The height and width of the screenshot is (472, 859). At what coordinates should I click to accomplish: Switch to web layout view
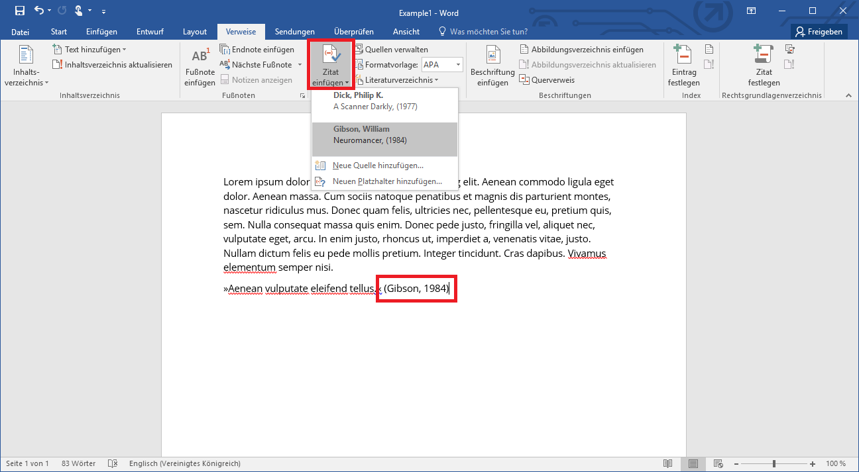(717, 463)
